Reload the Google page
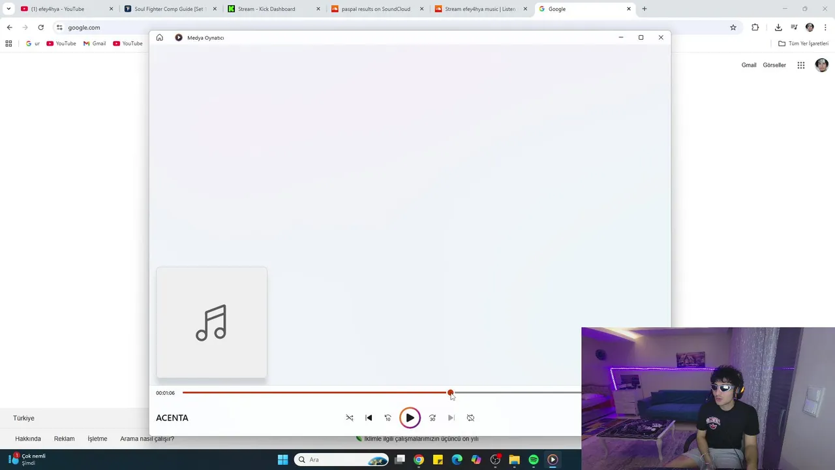This screenshot has width=835, height=470. point(40,27)
